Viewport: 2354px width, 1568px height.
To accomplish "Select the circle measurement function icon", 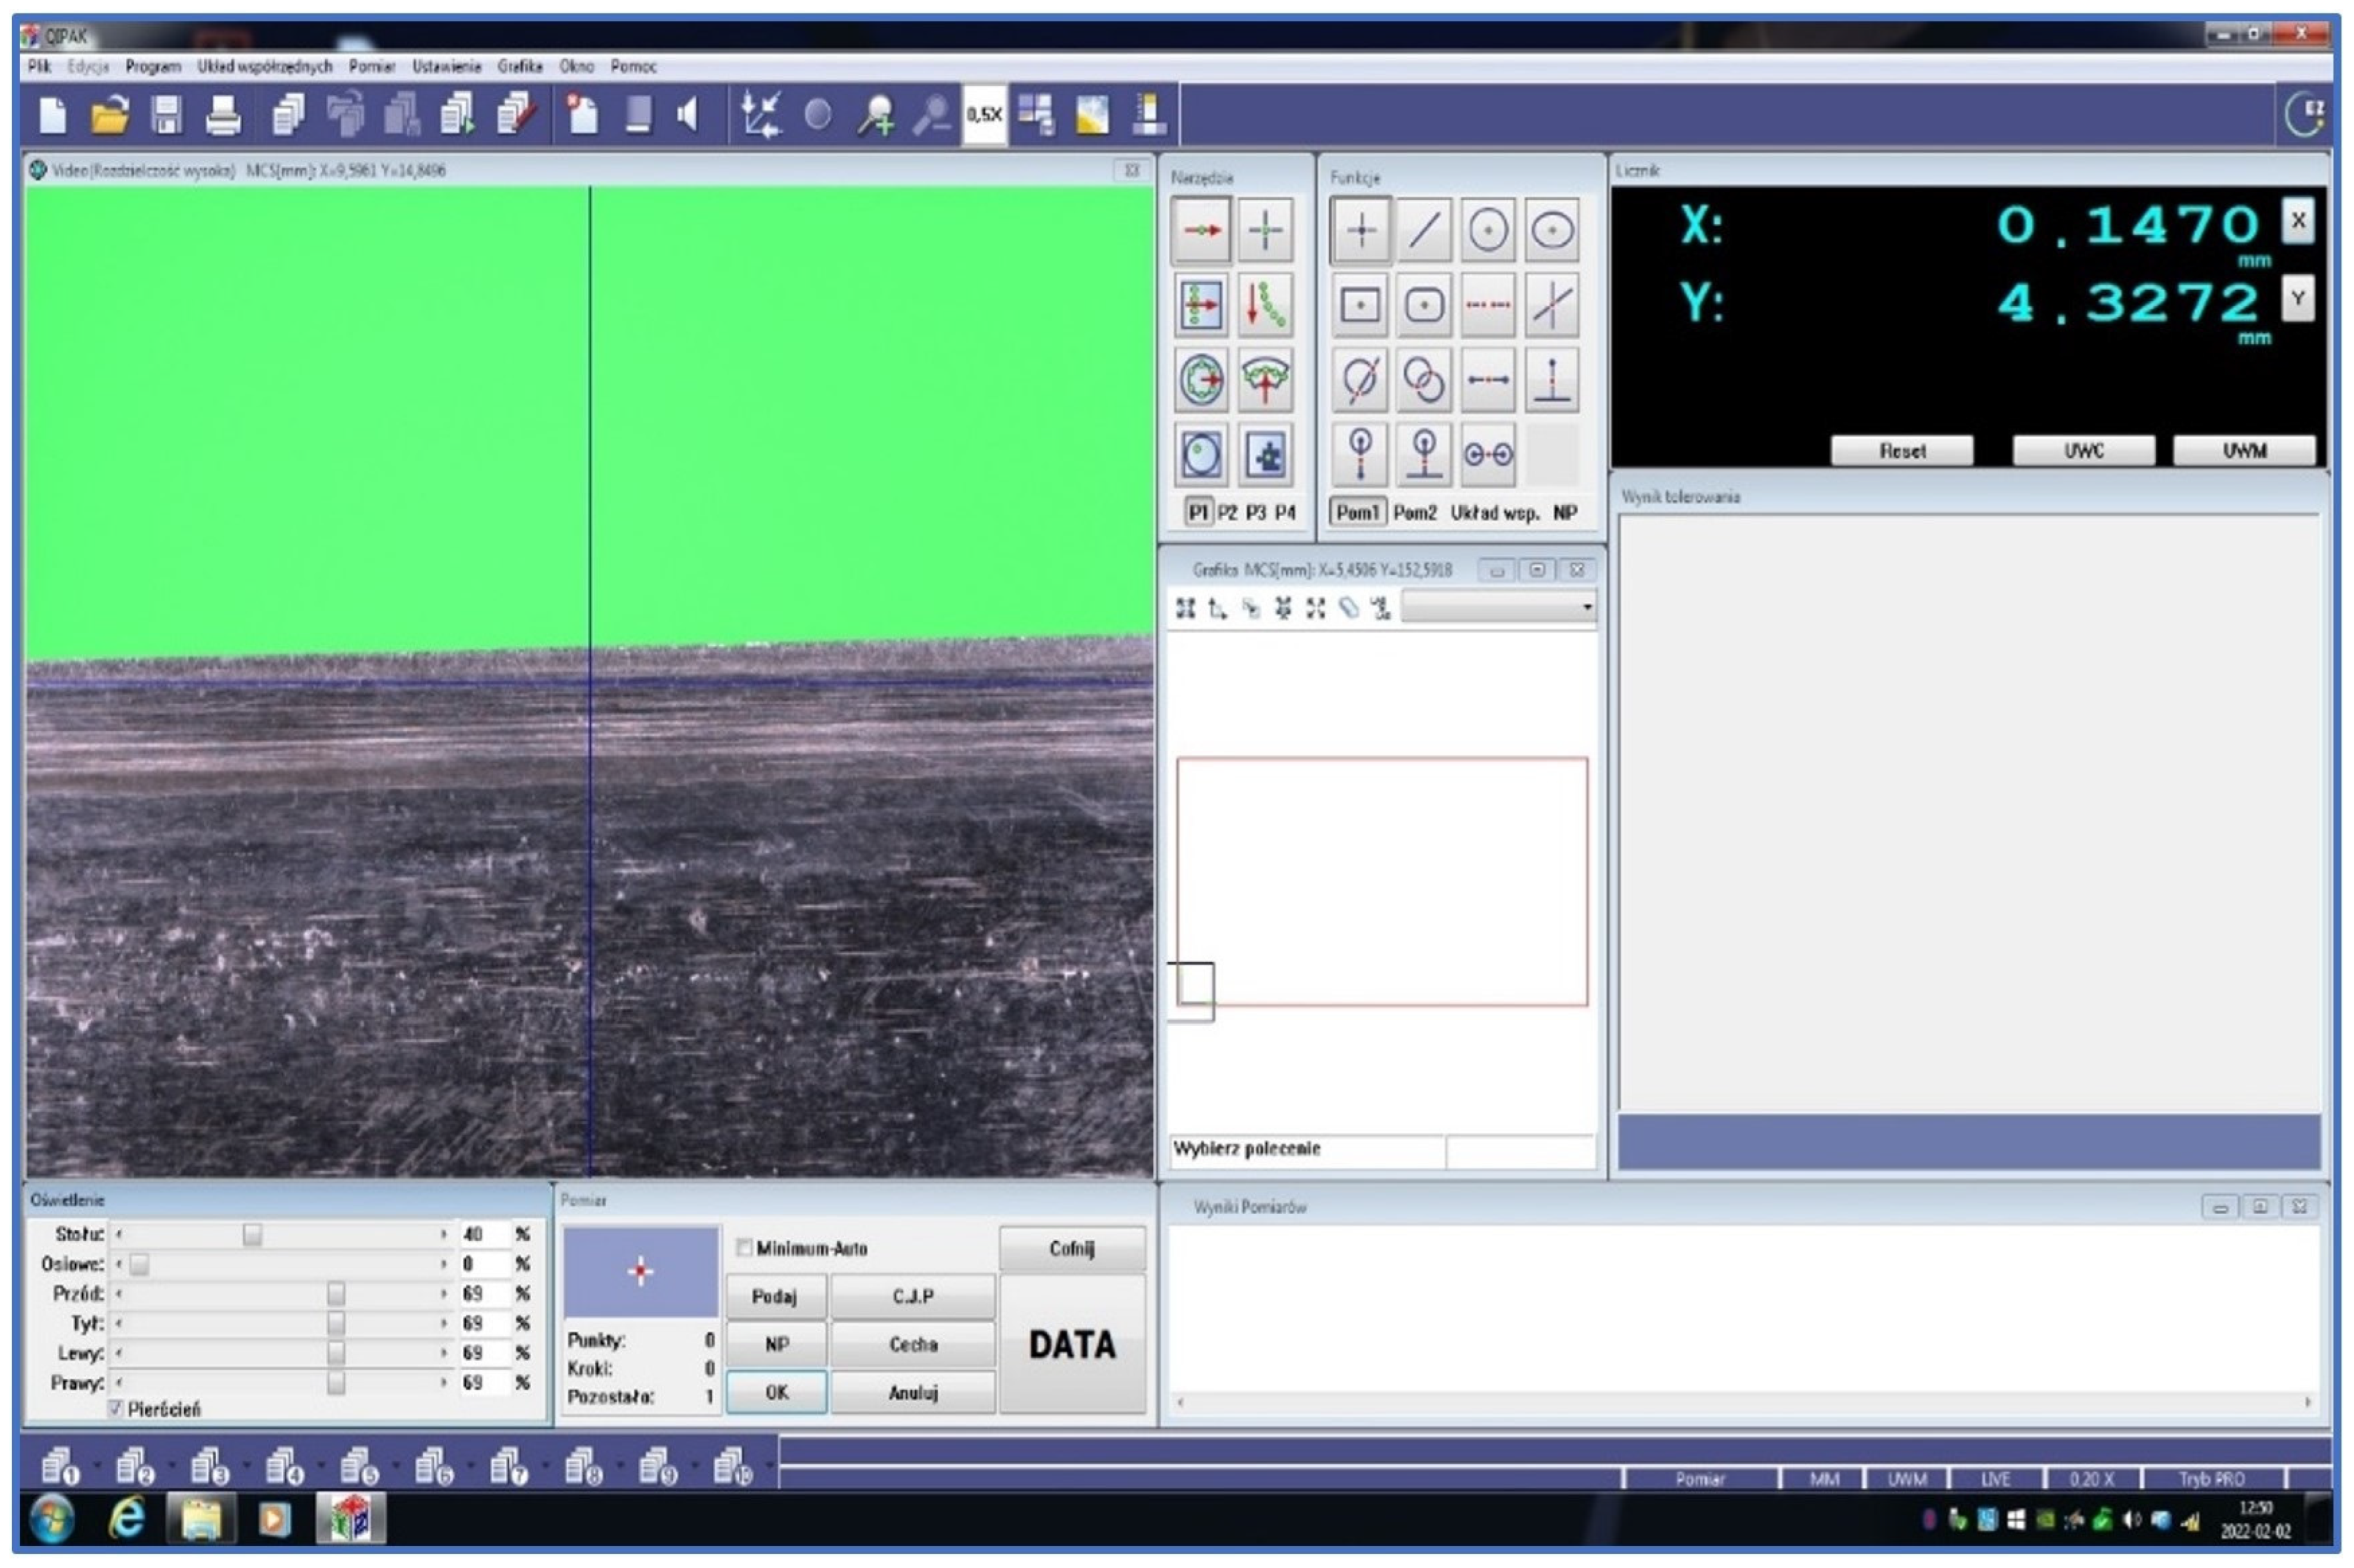I will click(x=1487, y=230).
